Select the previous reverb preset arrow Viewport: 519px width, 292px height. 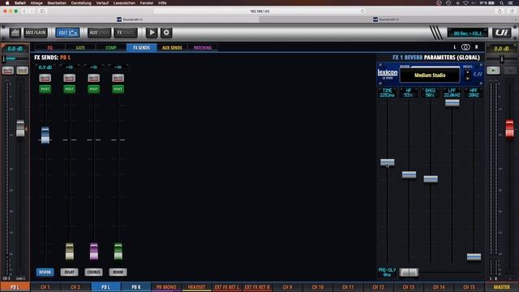[x=467, y=73]
